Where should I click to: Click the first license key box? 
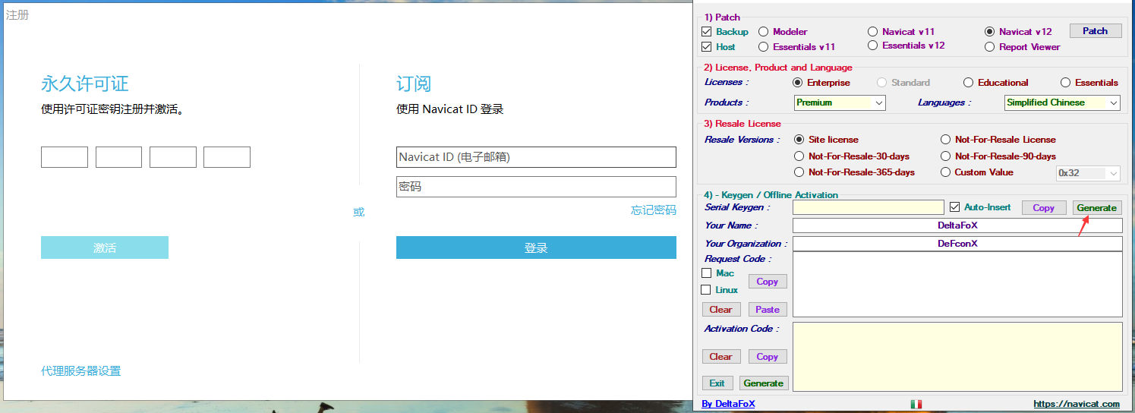pos(65,157)
